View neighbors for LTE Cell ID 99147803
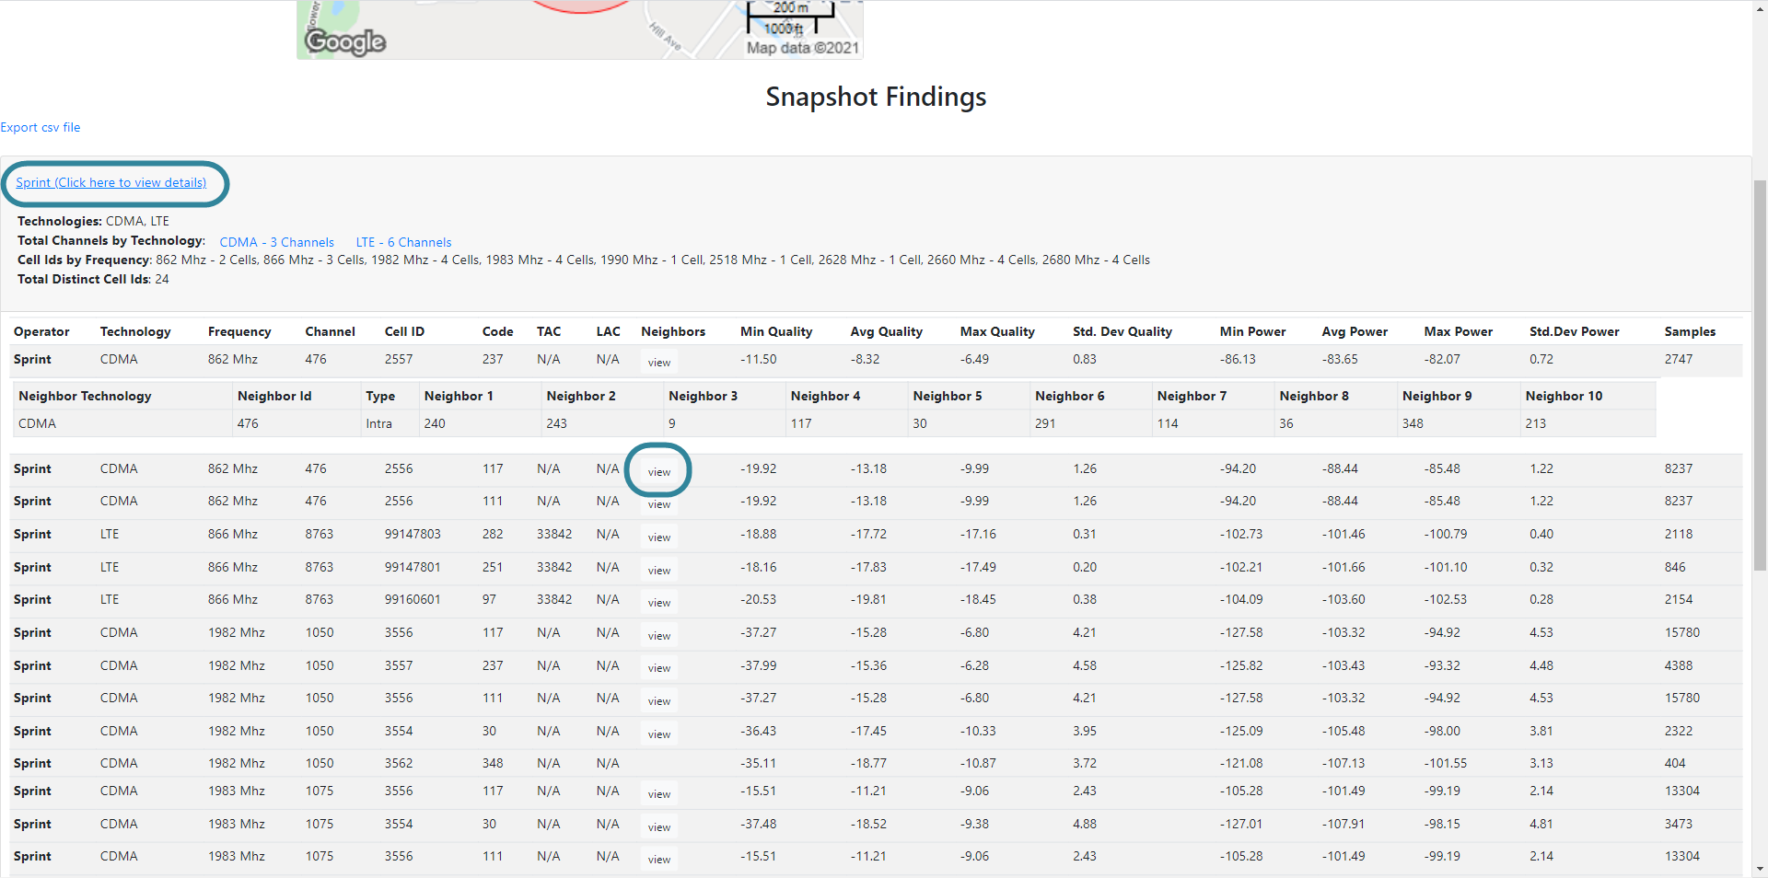Screen dimensions: 1768x878 [658, 537]
